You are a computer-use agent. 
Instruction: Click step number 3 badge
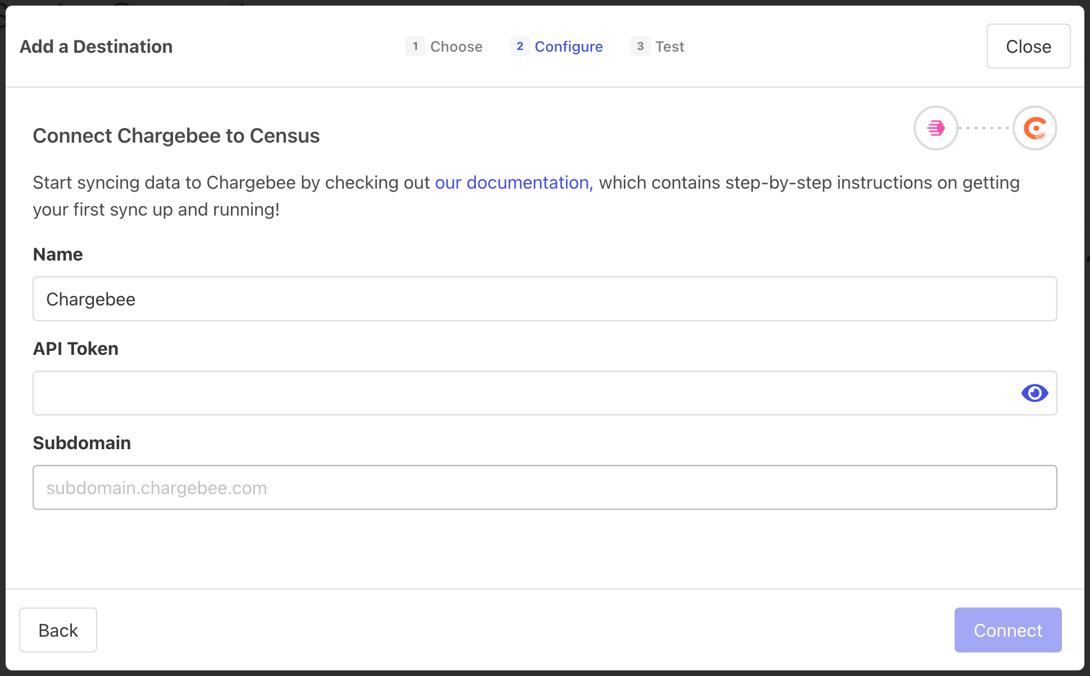coord(640,46)
